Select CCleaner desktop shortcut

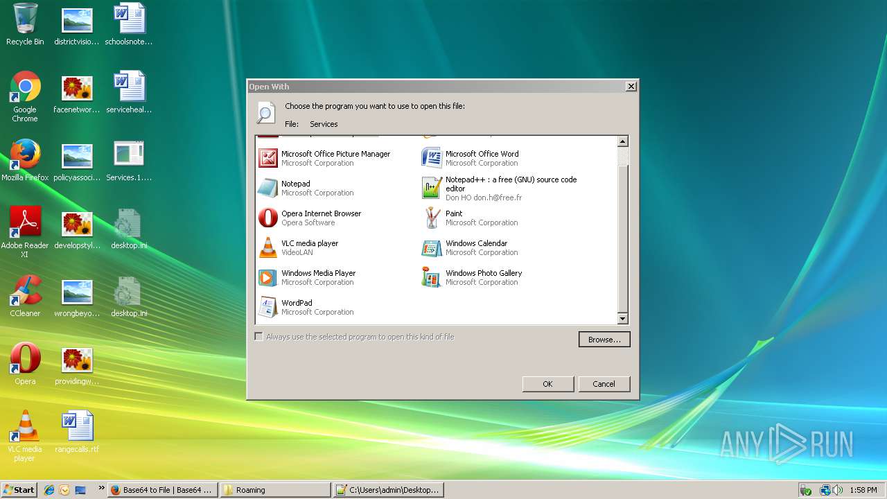pos(25,296)
